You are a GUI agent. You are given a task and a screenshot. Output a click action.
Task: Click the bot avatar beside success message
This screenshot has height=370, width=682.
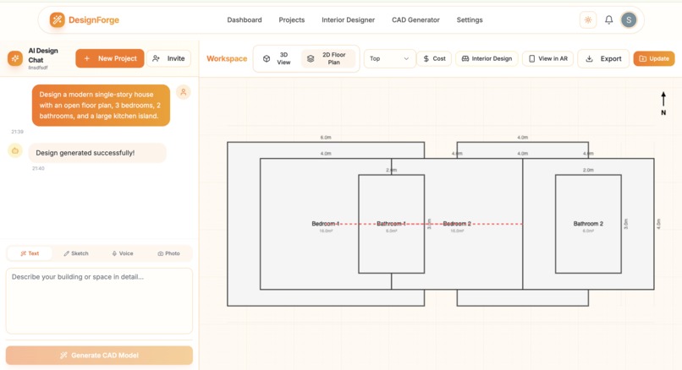click(15, 150)
